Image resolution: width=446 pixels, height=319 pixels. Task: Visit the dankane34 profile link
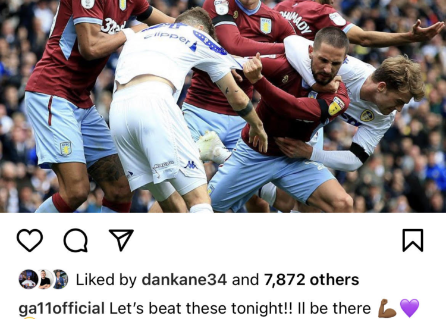pyautogui.click(x=184, y=280)
